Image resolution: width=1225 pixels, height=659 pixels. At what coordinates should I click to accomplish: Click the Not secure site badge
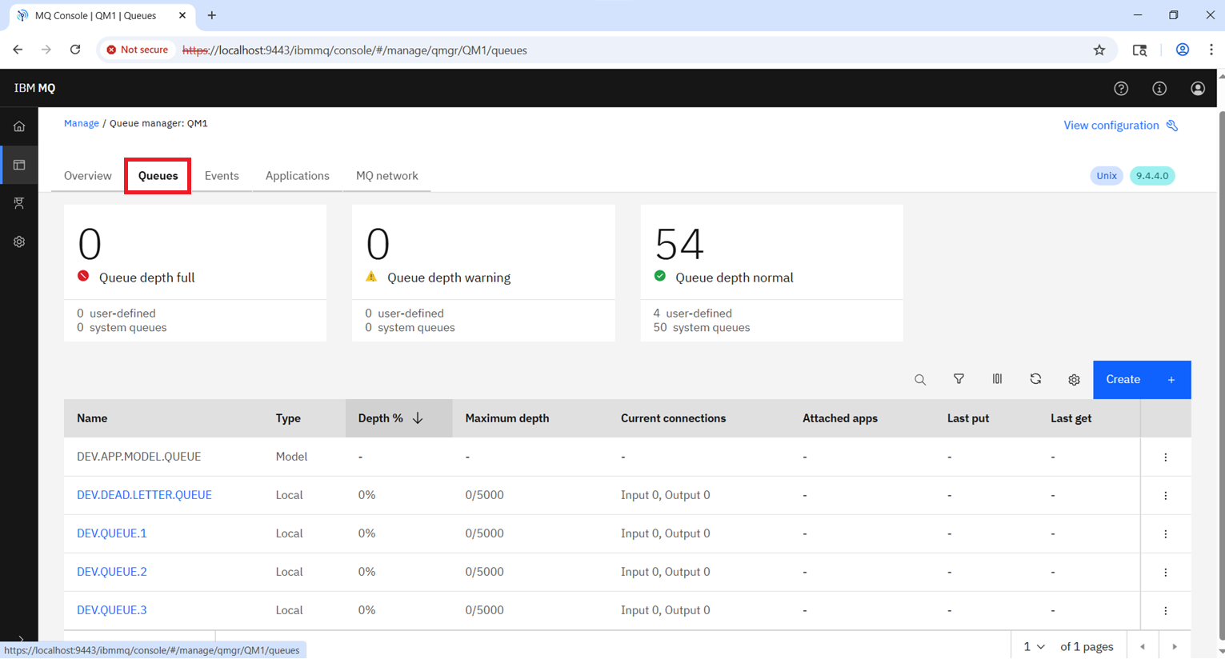(137, 50)
